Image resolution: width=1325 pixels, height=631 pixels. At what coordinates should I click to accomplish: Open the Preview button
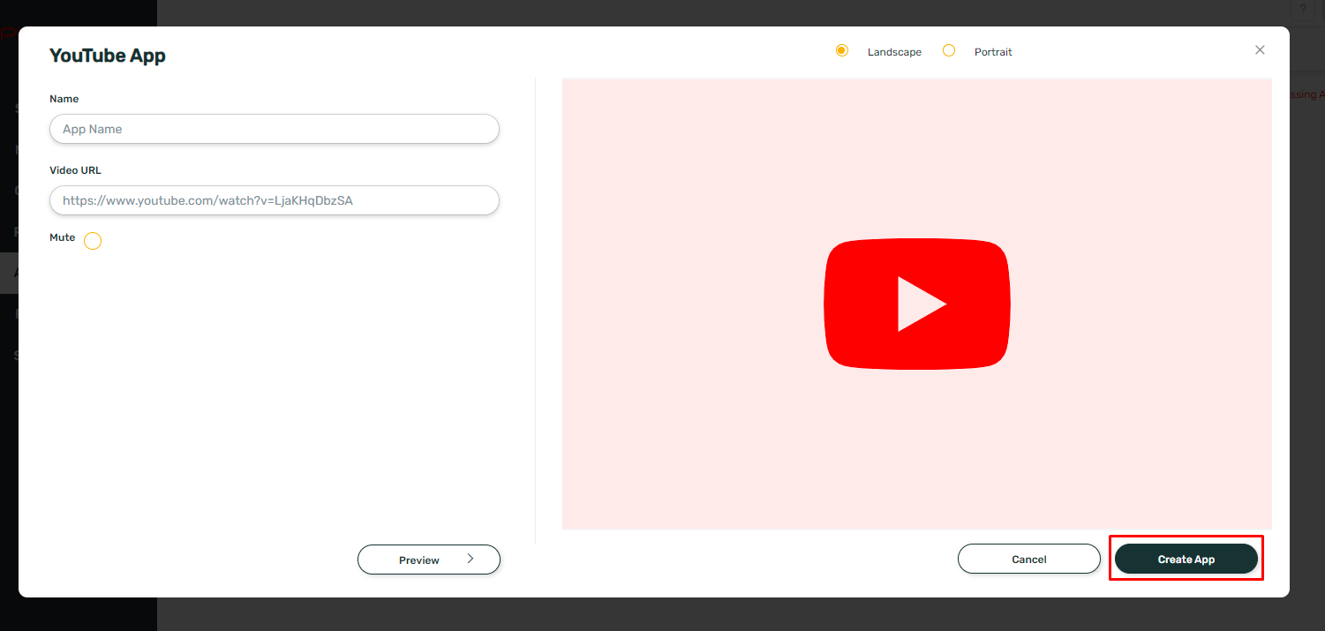[x=429, y=560]
